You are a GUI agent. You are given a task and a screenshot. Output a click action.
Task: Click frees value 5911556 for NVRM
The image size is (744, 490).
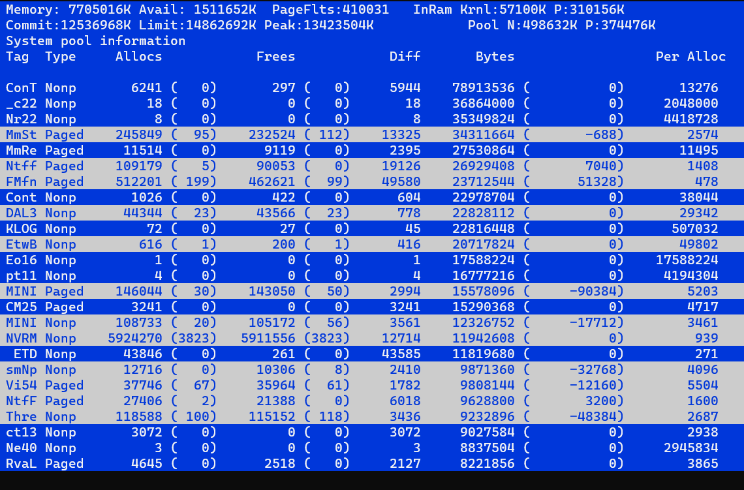coord(268,338)
